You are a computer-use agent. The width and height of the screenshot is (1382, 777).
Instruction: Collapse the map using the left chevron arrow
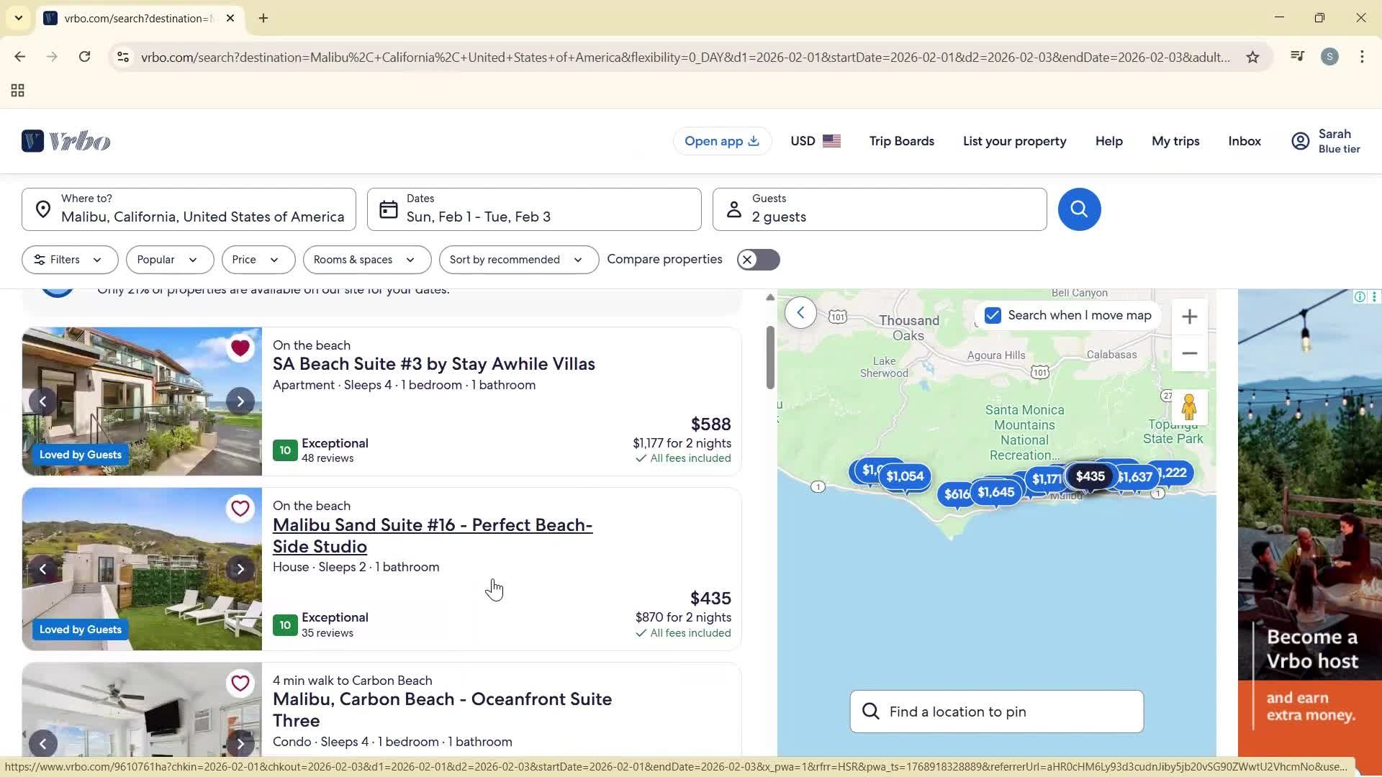point(800,312)
